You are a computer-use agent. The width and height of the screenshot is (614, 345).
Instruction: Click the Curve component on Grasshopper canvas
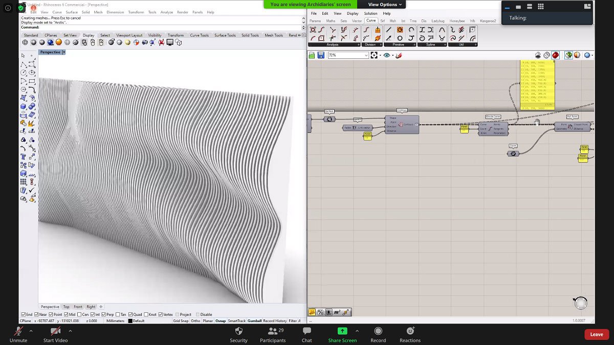[x=513, y=153]
